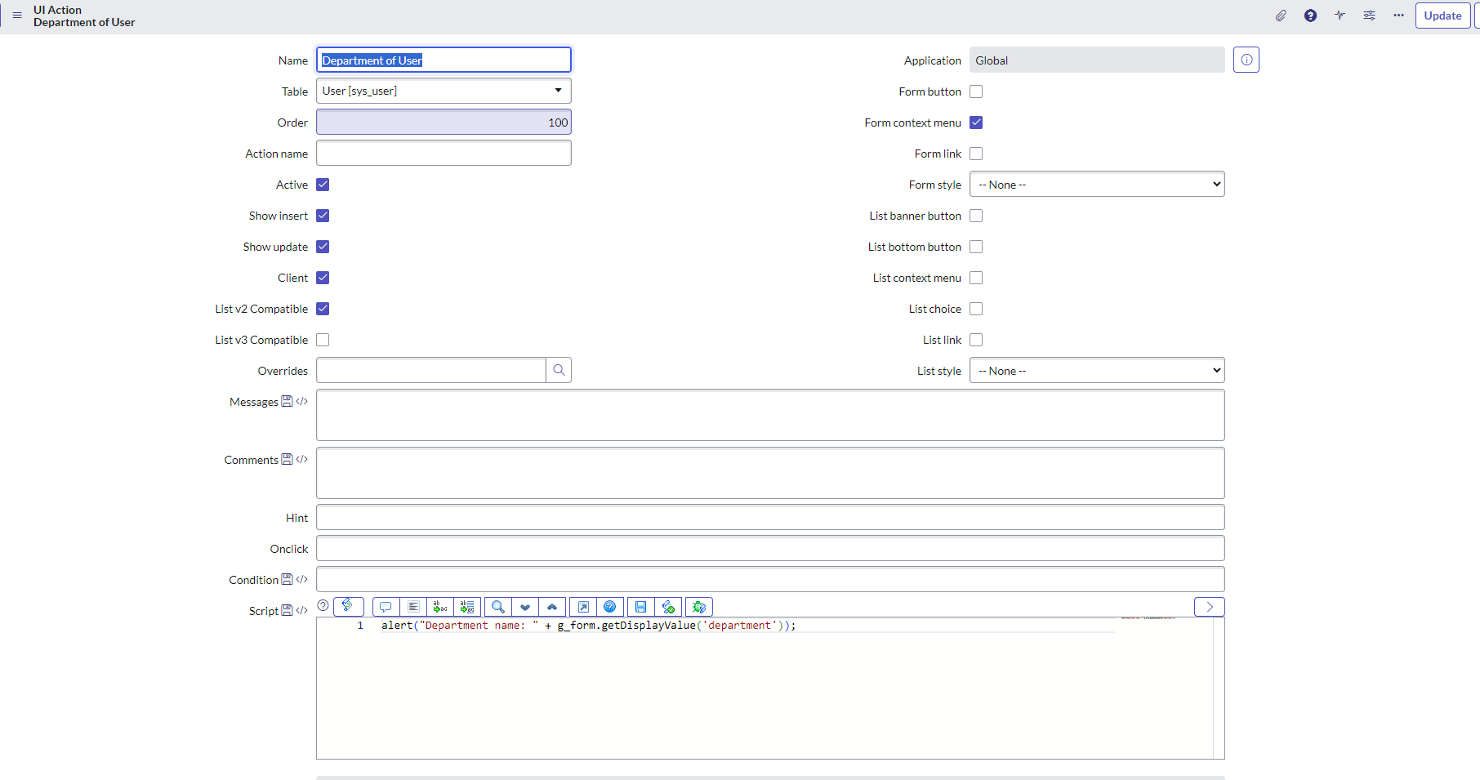This screenshot has height=780, width=1480.
Task: Uncheck the Client checkbox
Action: coord(323,278)
